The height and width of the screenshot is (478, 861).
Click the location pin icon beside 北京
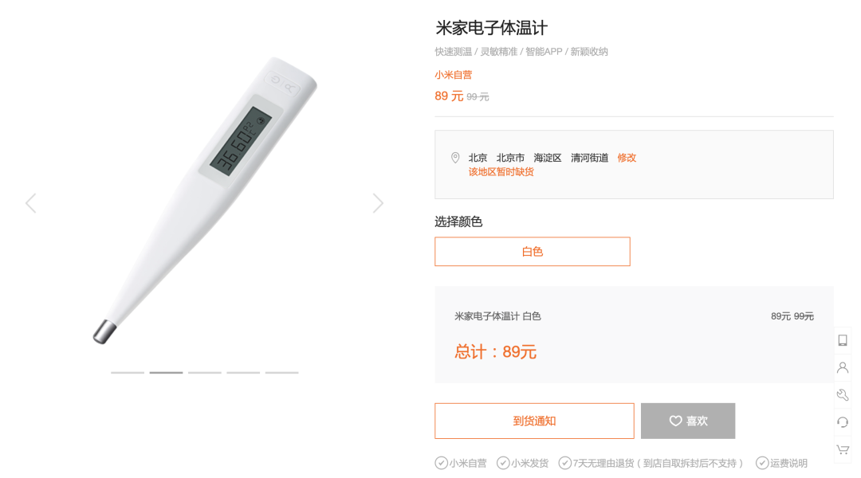[x=455, y=158]
